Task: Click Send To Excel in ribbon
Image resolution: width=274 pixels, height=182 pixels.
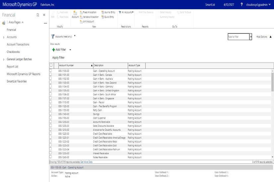Action: click(x=184, y=12)
